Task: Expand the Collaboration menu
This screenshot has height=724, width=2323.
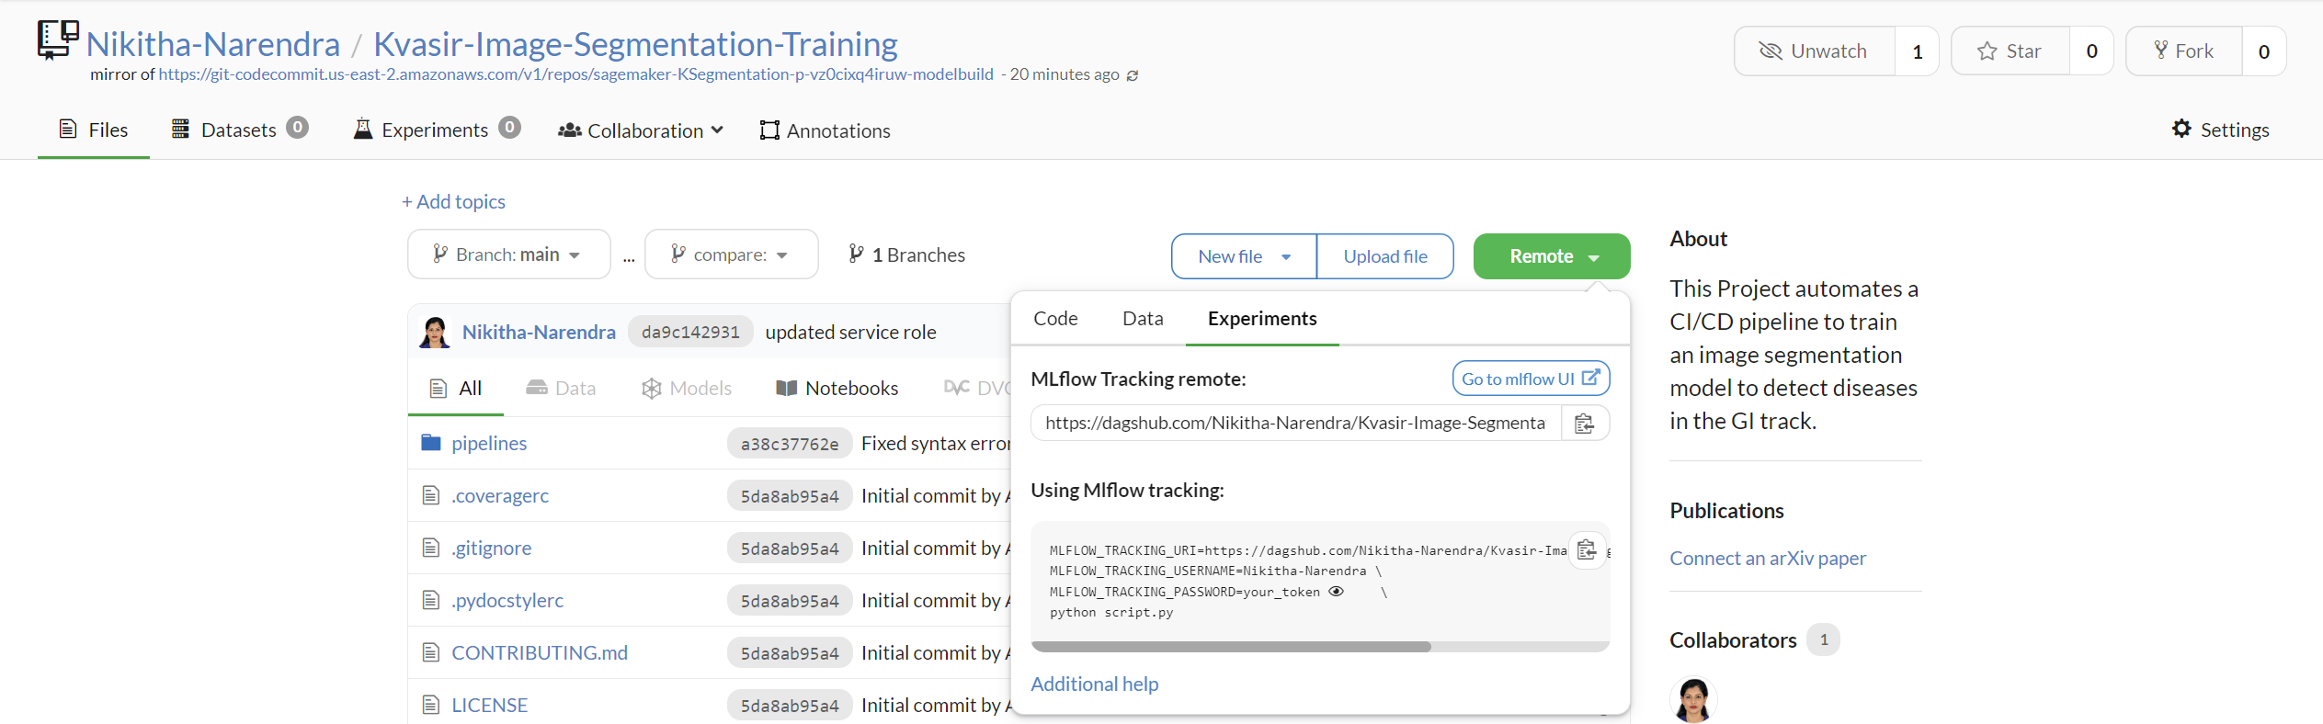Action: (641, 130)
